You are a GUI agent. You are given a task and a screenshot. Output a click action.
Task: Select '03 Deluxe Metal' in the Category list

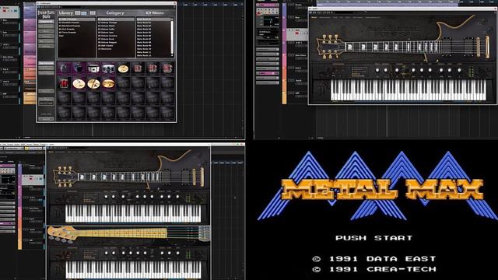tap(106, 26)
